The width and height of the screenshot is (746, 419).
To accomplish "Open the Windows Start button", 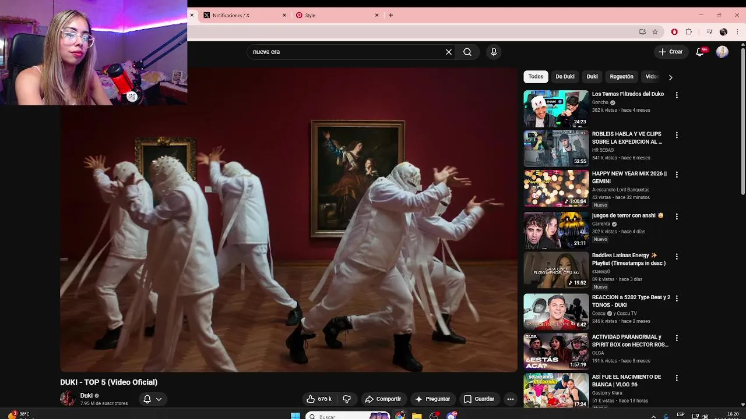I will pos(295,416).
